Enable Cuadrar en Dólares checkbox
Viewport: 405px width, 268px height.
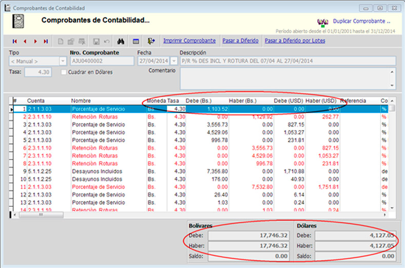coord(64,73)
